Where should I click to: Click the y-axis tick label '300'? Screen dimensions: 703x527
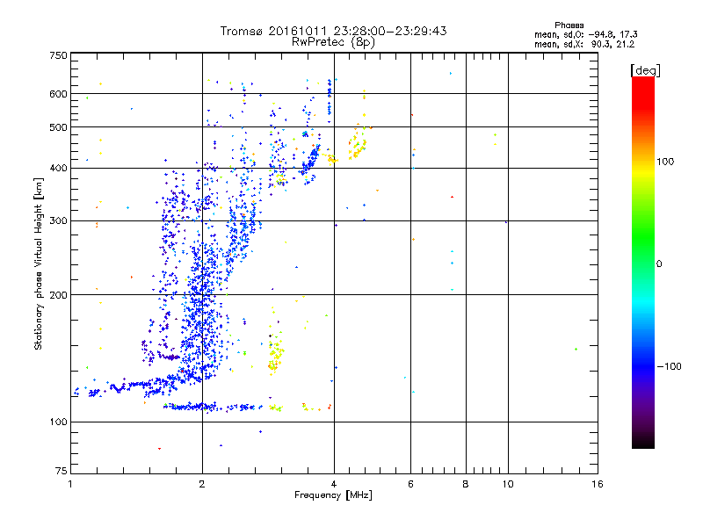[58, 220]
